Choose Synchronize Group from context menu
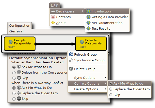Image resolution: width=155 pixels, height=108 pixels. [x=87, y=60]
